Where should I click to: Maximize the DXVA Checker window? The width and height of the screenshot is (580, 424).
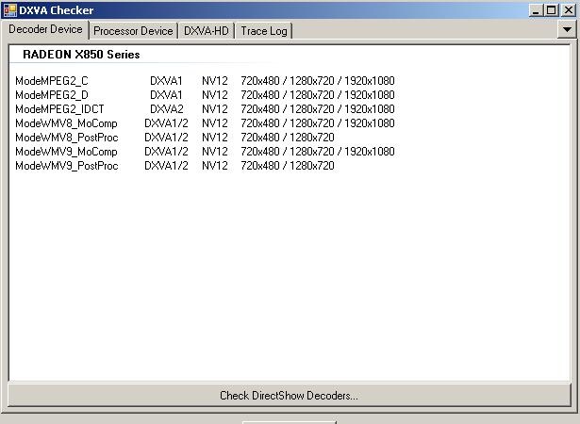click(x=551, y=10)
